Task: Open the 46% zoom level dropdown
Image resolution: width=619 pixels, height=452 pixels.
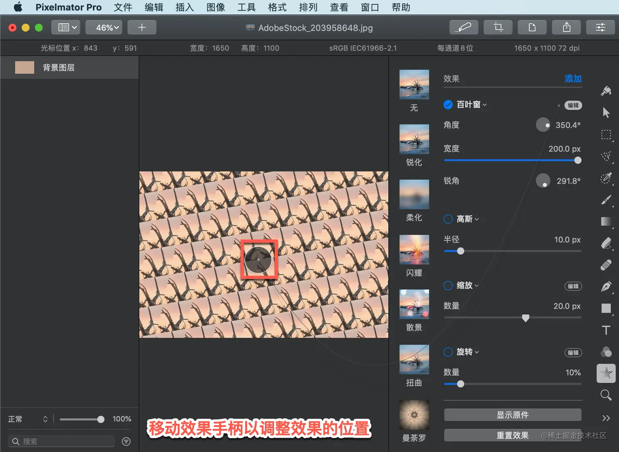Action: tap(104, 27)
